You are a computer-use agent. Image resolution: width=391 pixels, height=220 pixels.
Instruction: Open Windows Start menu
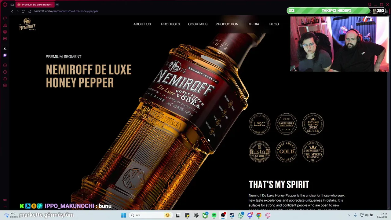(x=123, y=215)
